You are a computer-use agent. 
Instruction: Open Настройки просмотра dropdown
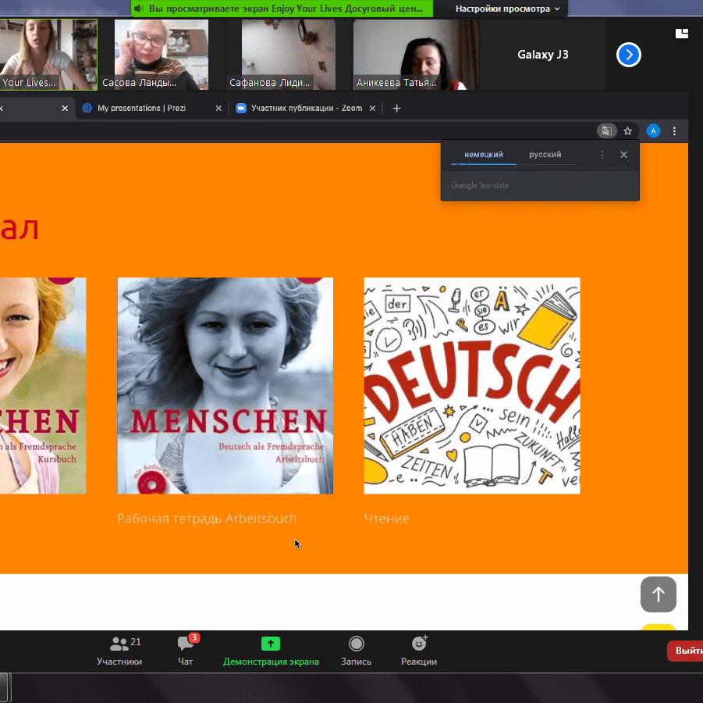507,9
